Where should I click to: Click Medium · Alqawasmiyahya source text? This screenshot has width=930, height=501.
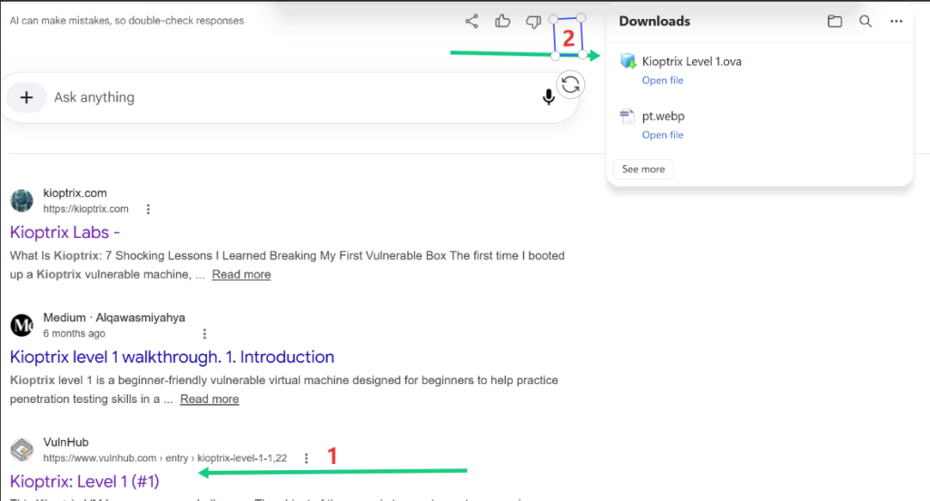click(114, 318)
